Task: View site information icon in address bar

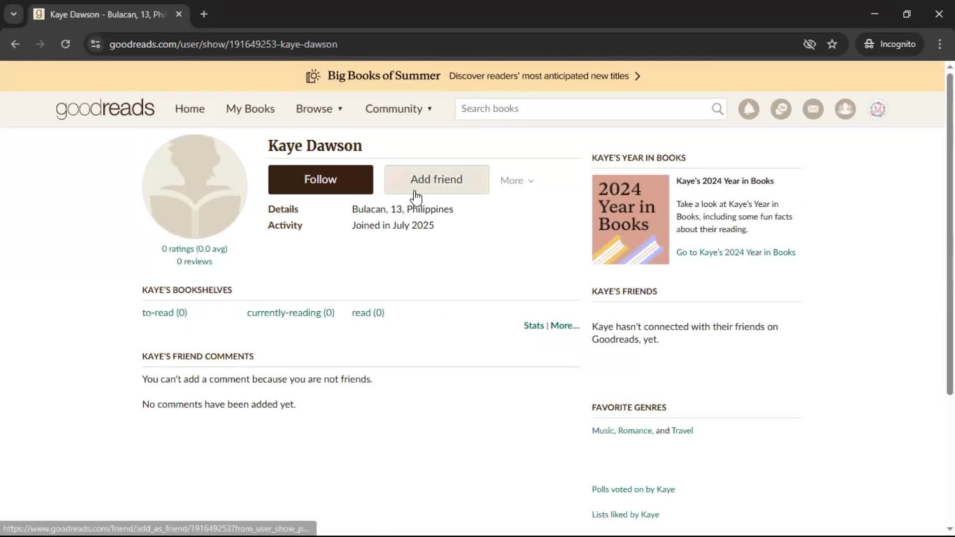Action: coord(95,44)
